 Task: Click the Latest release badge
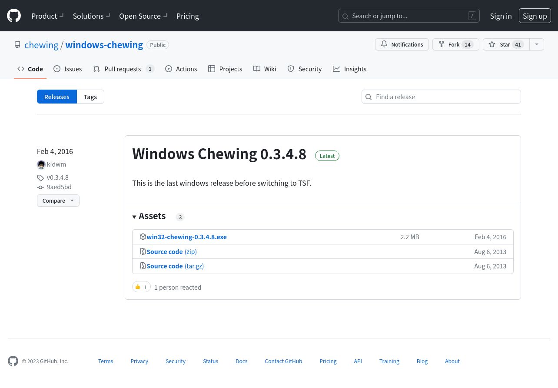click(327, 156)
